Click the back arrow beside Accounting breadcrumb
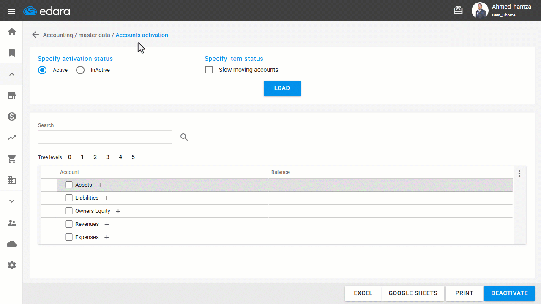541x304 pixels. [x=36, y=35]
